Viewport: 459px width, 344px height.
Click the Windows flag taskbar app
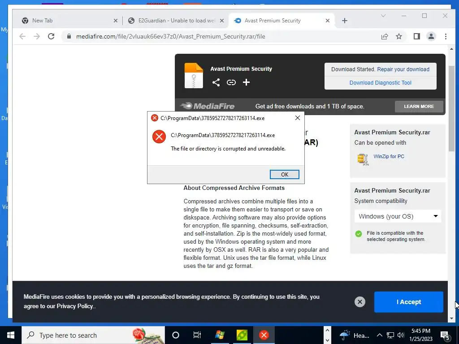tap(220, 335)
